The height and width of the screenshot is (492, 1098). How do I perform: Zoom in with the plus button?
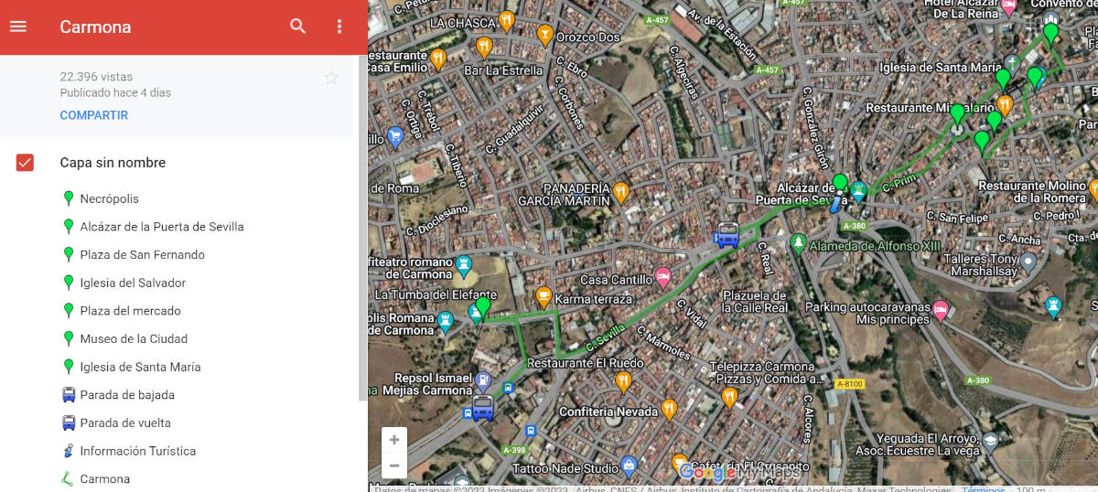(394, 440)
